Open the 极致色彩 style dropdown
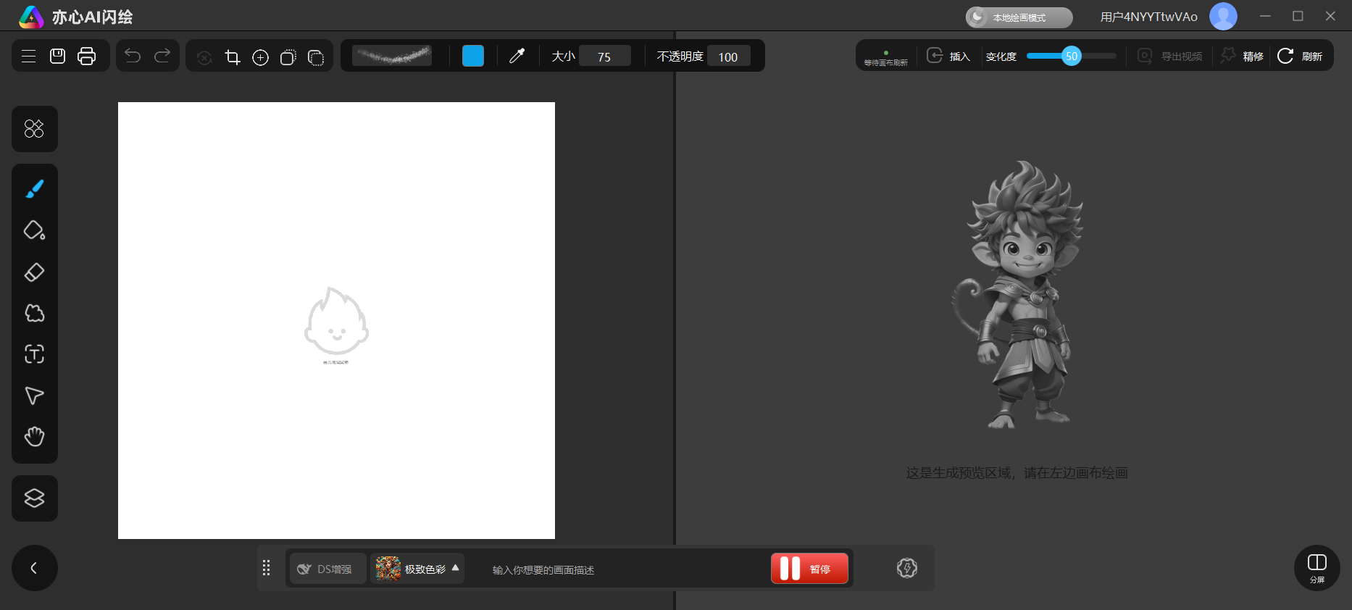The height and width of the screenshot is (610, 1352). click(417, 569)
